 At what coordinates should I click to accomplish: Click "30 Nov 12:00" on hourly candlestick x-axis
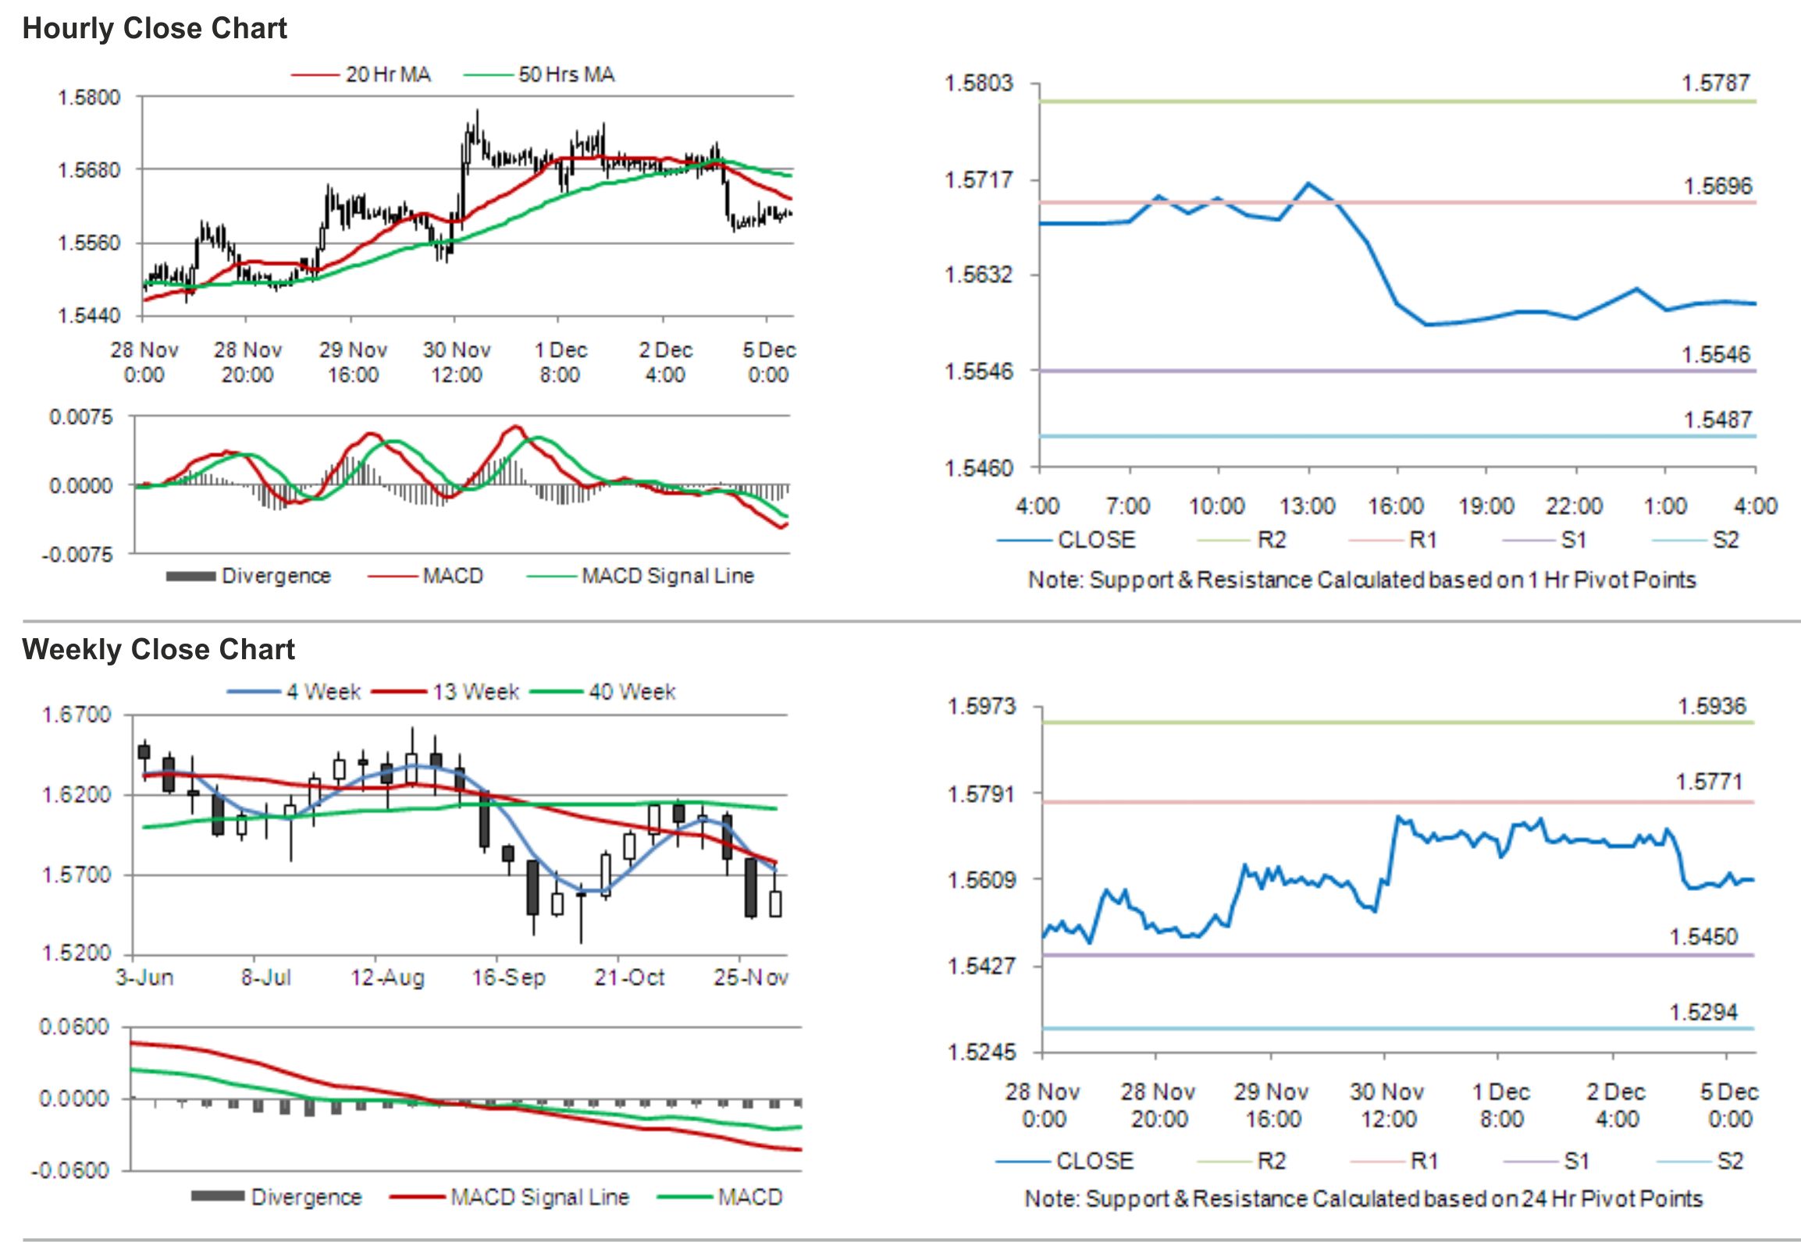click(457, 362)
